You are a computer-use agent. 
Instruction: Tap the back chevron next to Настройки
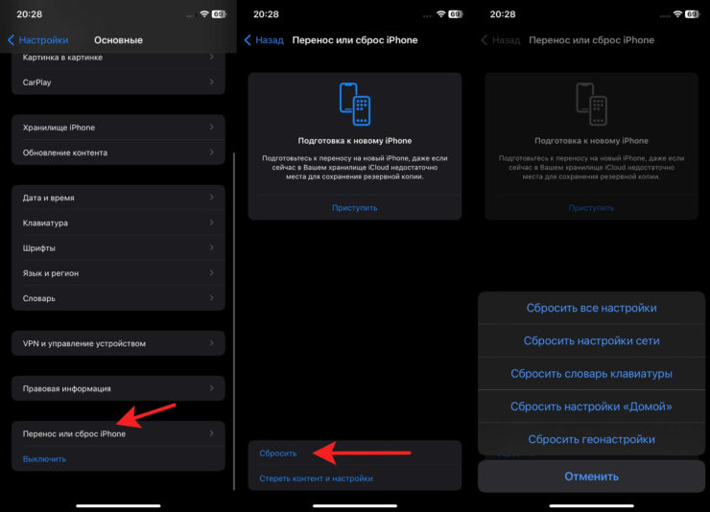point(12,40)
